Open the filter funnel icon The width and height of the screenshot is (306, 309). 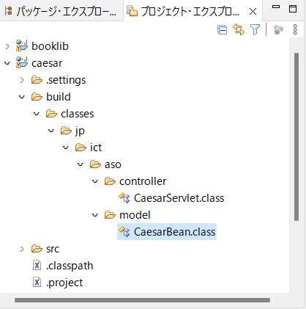(x=255, y=29)
